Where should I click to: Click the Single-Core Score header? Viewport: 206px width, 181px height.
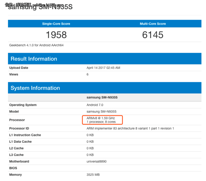(56, 24)
